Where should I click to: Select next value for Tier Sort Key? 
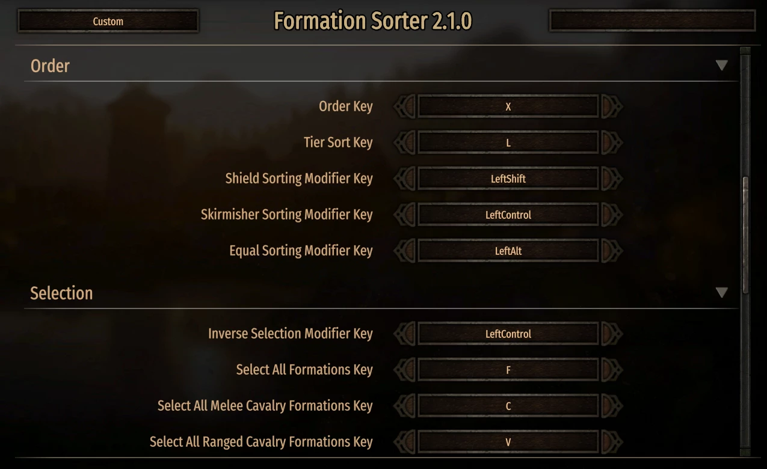(612, 143)
